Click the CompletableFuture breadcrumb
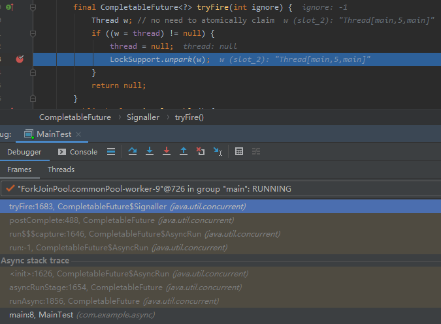Screen dimensions: 441x324 pos(75,117)
